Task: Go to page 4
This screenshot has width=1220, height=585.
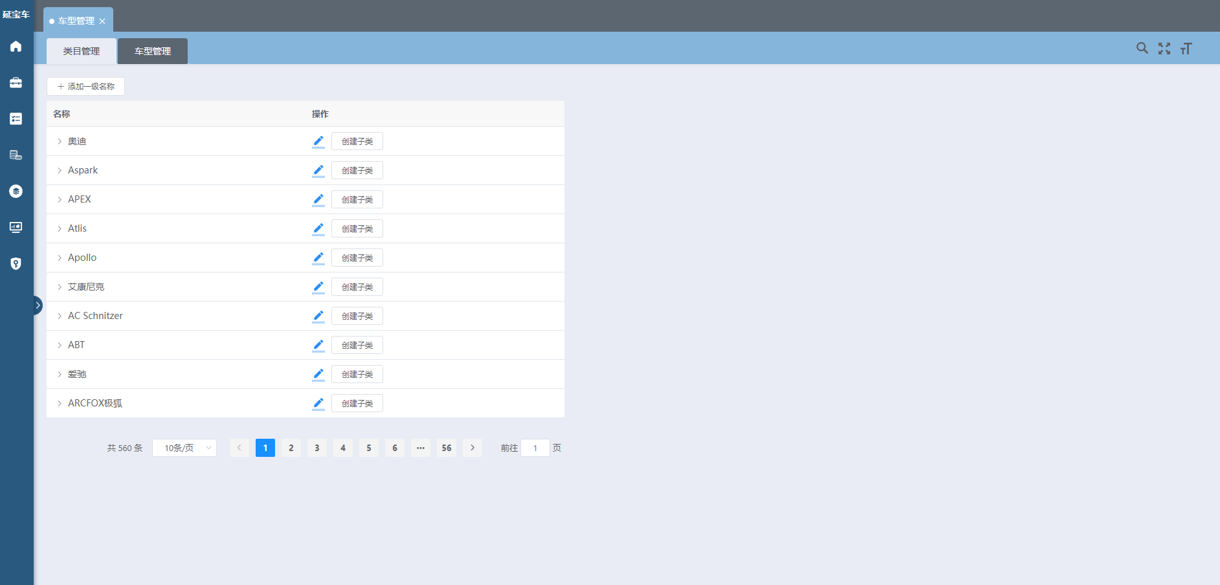Action: pos(343,448)
